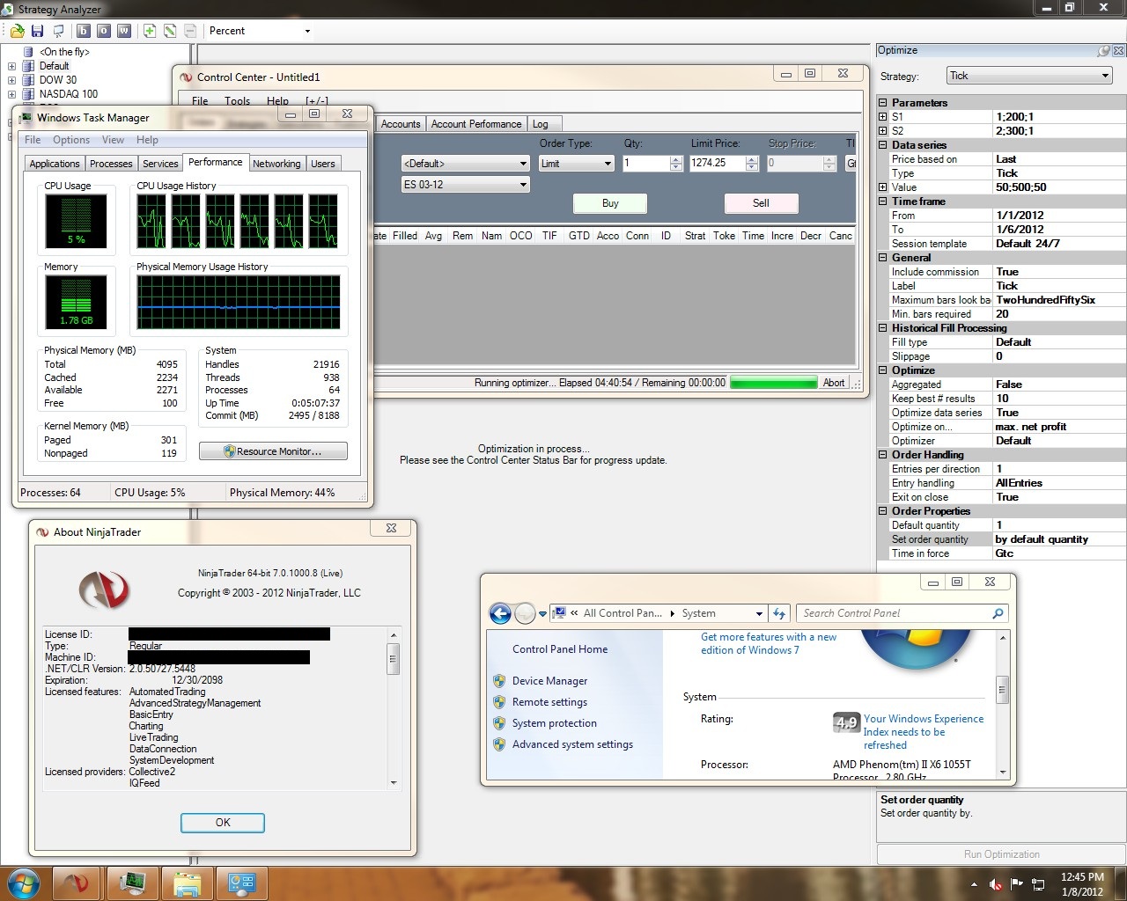Image resolution: width=1127 pixels, height=901 pixels.
Task: Open the Task Manager taskbar icon
Action: pos(133,883)
